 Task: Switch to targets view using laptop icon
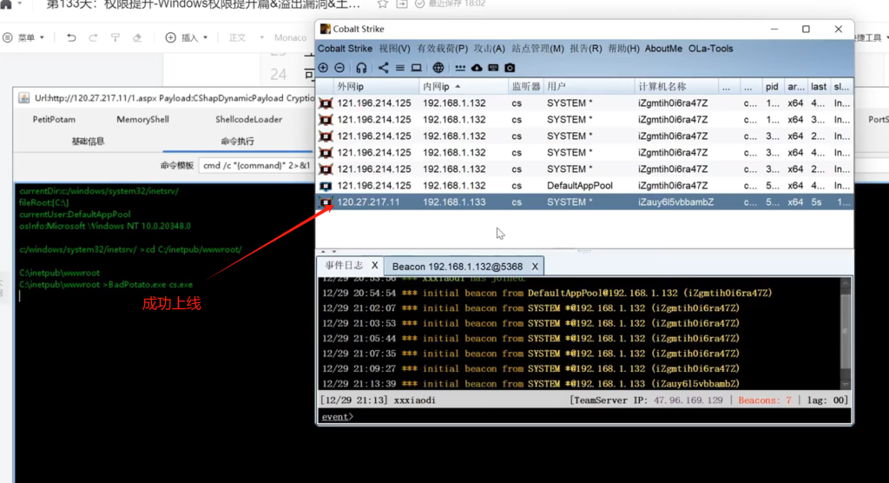416,68
